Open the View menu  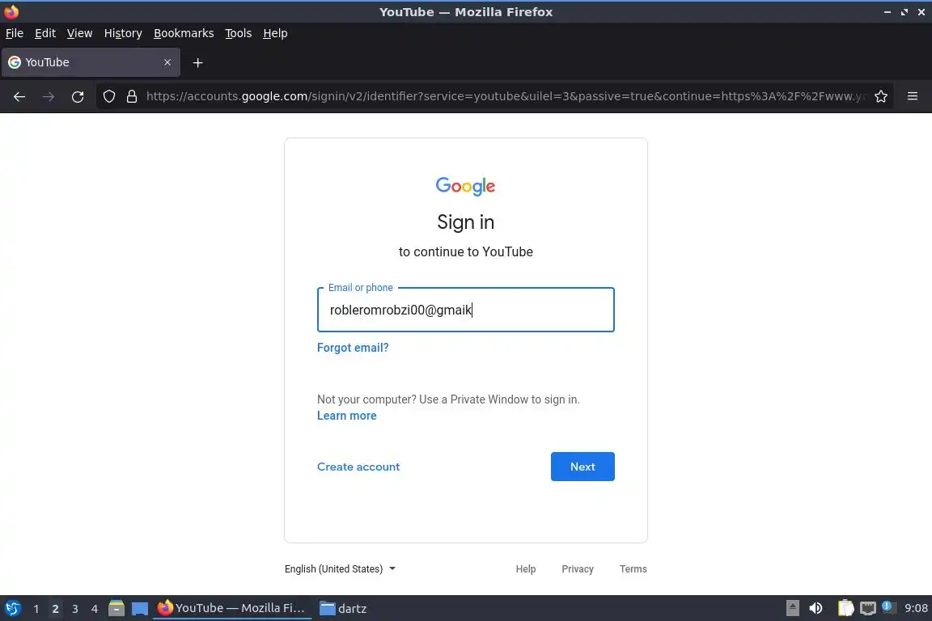pyautogui.click(x=79, y=33)
